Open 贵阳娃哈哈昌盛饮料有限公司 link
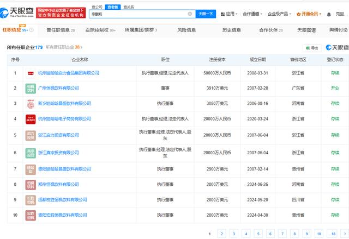349x239 pixels. [x=64, y=169]
